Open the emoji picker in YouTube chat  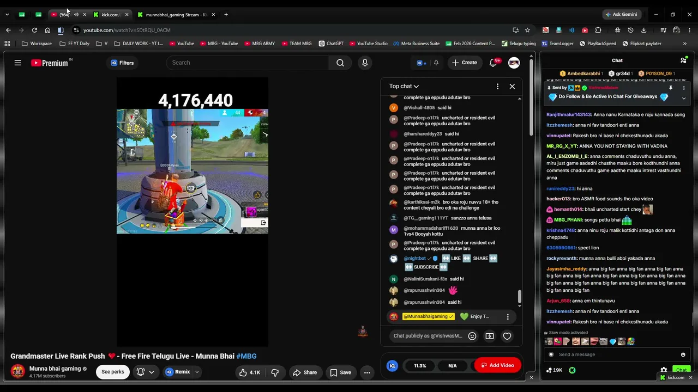(472, 336)
